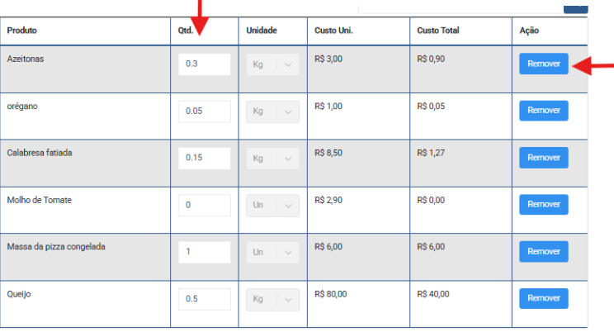Open the unit dropdown for Azeitonas
This screenshot has height=332, width=614.
(272, 64)
